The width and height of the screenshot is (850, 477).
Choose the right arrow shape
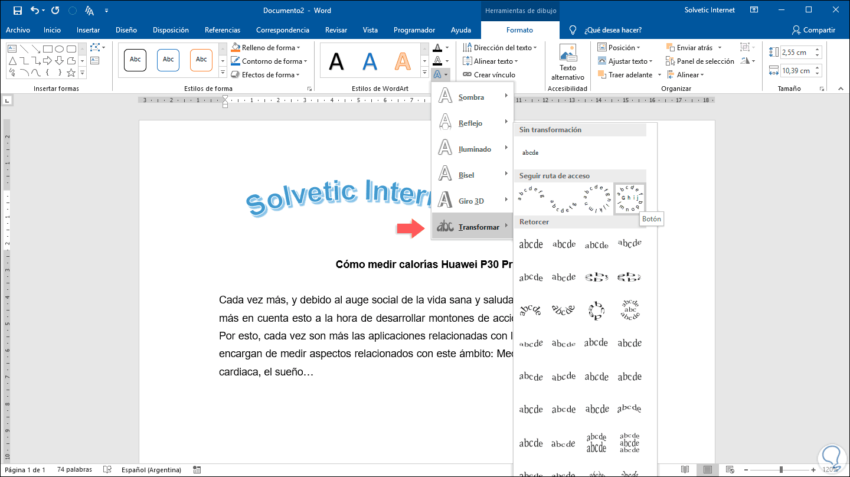(x=48, y=60)
